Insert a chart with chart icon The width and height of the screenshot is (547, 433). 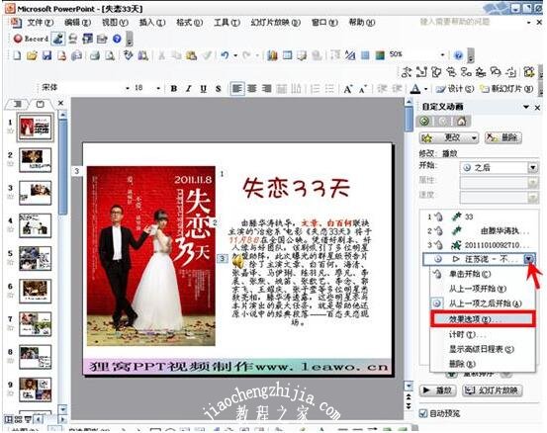click(x=272, y=55)
